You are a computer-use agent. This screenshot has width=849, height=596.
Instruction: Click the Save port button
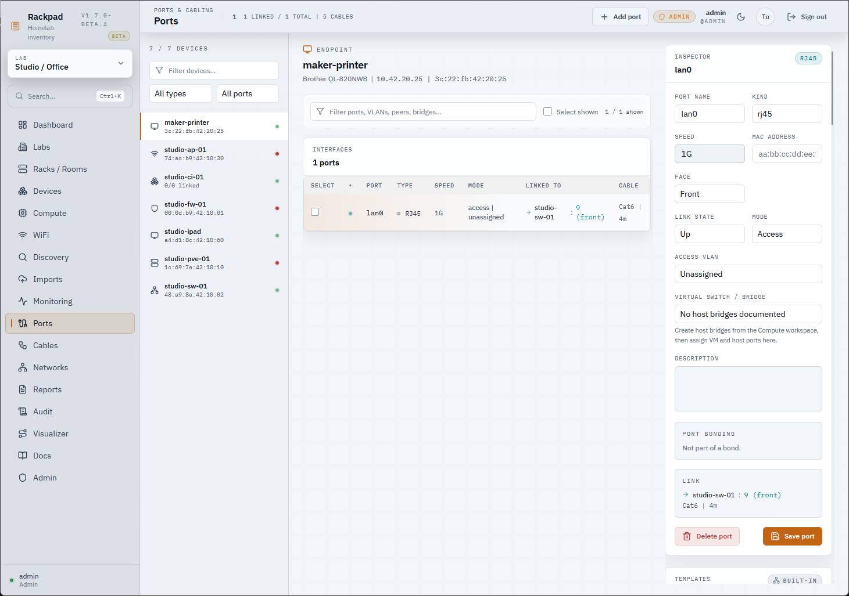click(x=793, y=536)
